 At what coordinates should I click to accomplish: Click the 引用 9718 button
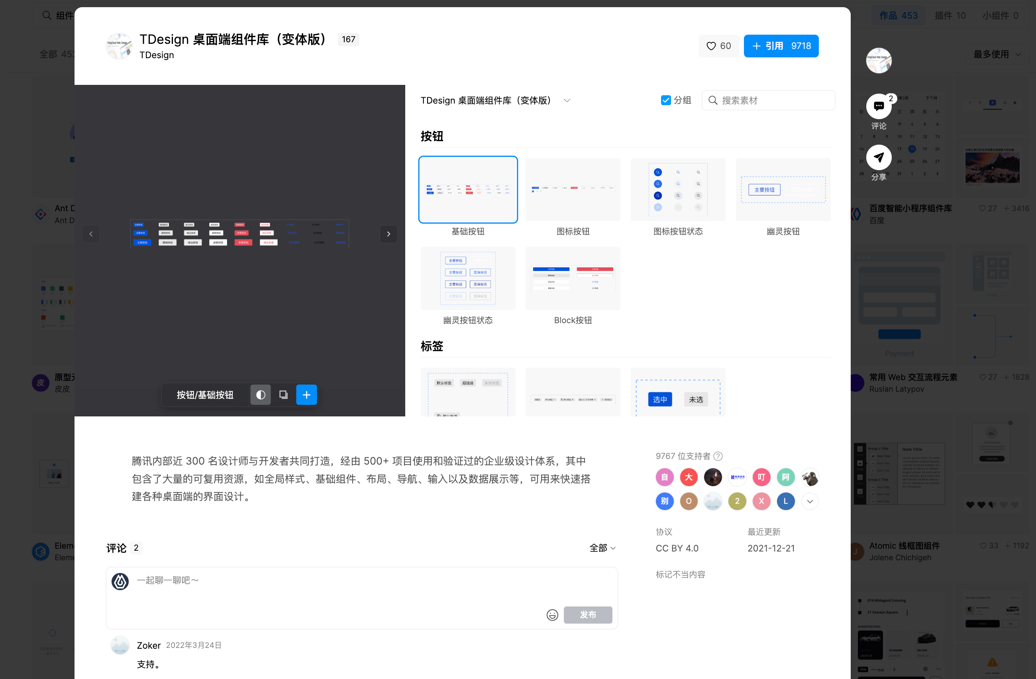781,46
